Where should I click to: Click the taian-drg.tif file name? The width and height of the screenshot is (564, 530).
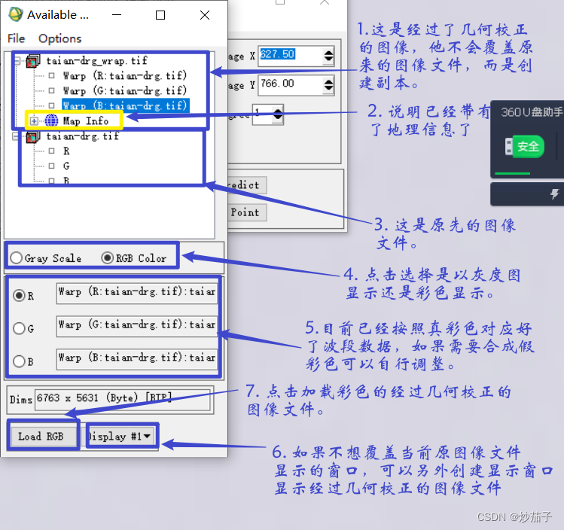[x=83, y=136]
